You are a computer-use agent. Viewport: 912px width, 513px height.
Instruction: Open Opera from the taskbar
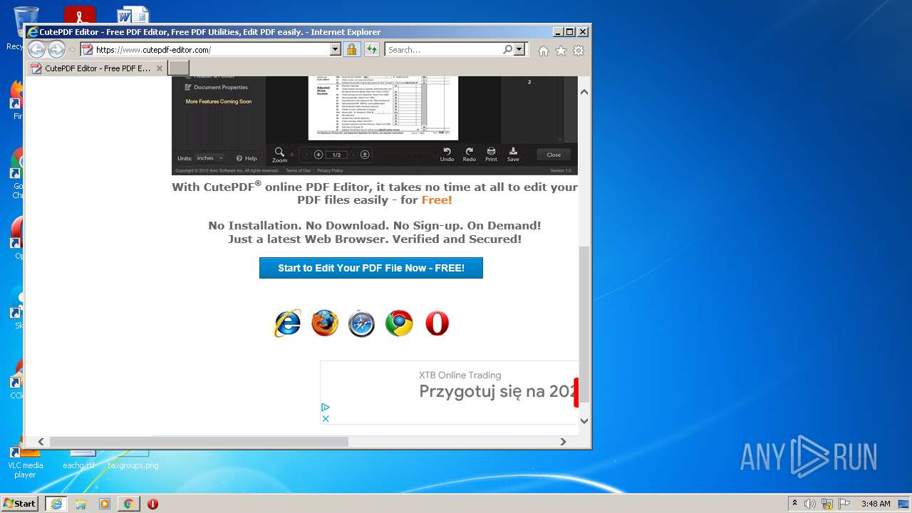click(152, 504)
